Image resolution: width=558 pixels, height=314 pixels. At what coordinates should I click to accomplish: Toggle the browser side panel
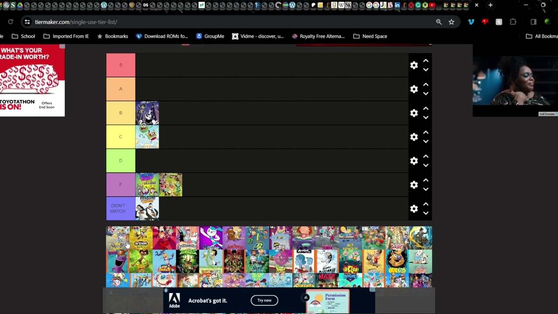534,22
